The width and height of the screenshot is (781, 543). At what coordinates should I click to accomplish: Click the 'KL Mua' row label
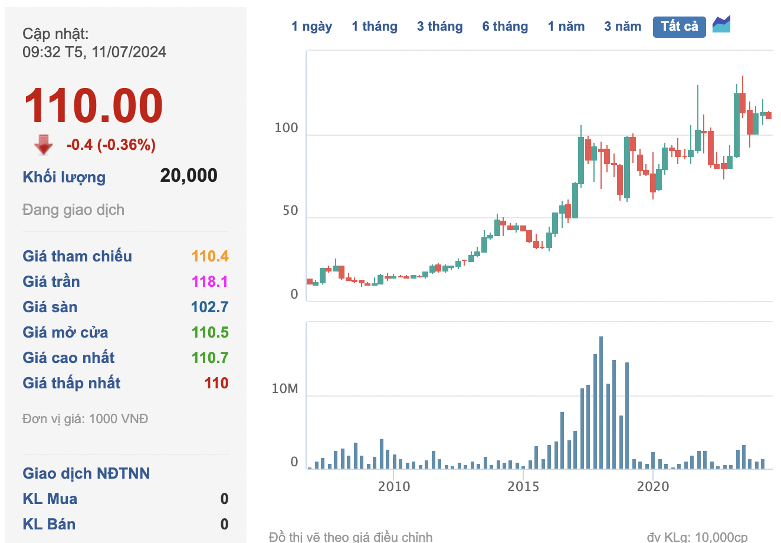(50, 499)
